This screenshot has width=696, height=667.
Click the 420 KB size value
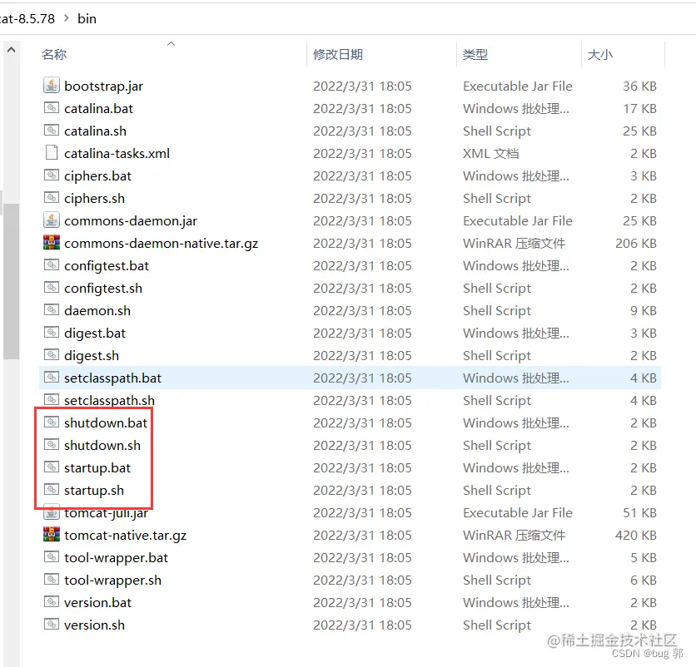635,536
